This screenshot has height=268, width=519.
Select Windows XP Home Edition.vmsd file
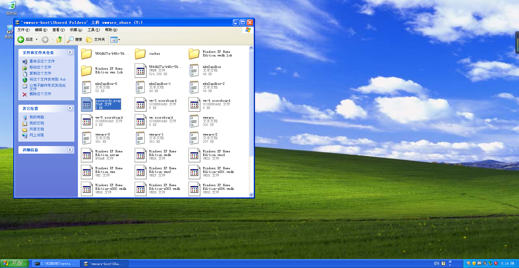pyautogui.click(x=210, y=155)
